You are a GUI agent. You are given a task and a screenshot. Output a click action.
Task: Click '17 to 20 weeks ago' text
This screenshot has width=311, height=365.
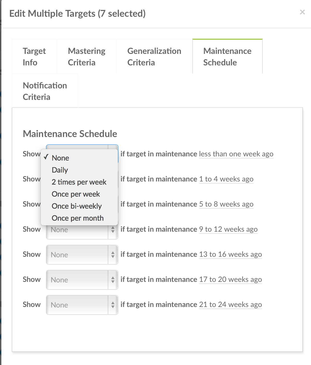coord(230,280)
